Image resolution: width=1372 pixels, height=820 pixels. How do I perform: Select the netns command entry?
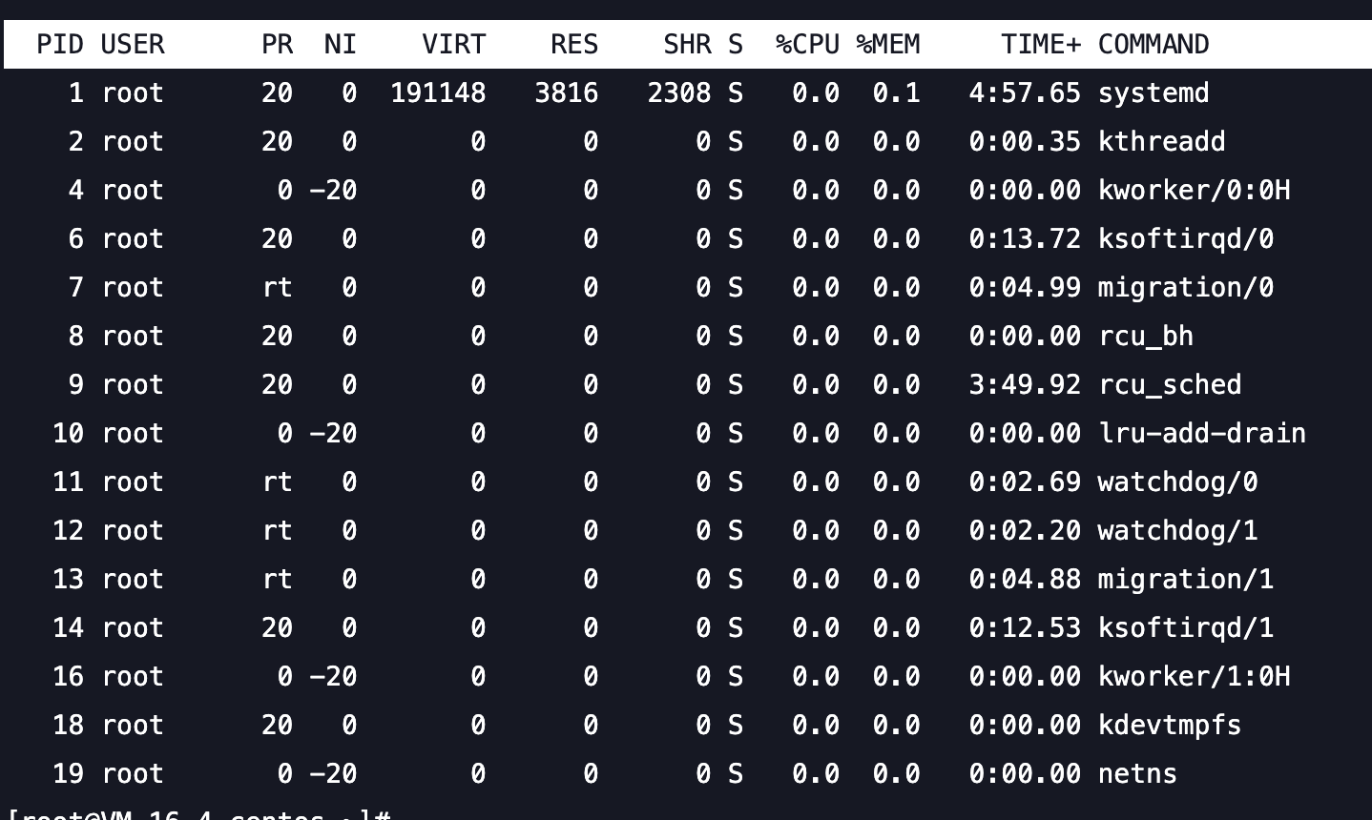point(1136,774)
